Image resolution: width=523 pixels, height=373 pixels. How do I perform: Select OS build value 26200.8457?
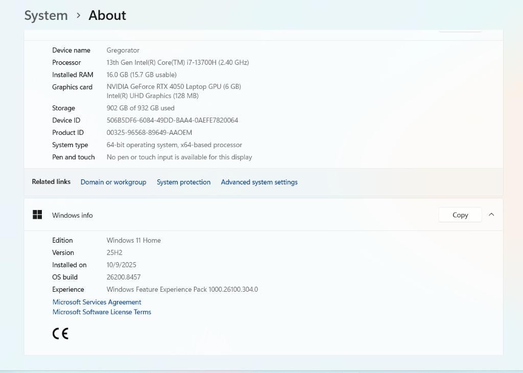124,277
